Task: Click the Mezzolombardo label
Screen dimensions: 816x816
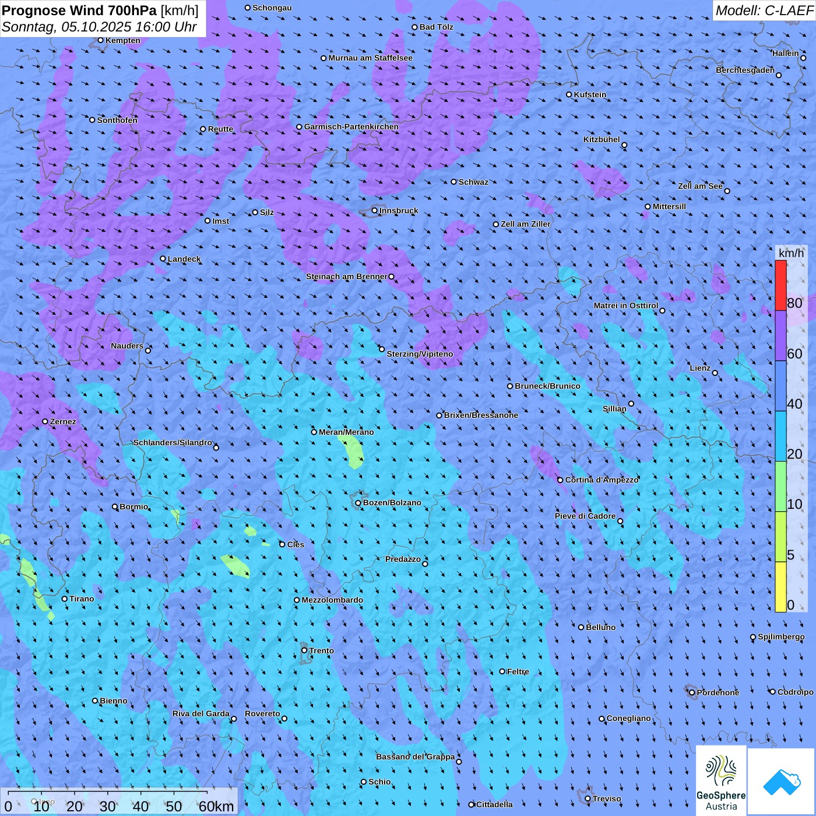Action: click(x=332, y=600)
